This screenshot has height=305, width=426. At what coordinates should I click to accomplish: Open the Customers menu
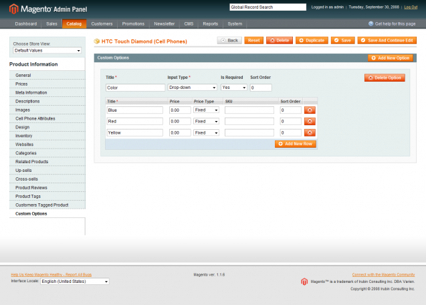(102, 24)
